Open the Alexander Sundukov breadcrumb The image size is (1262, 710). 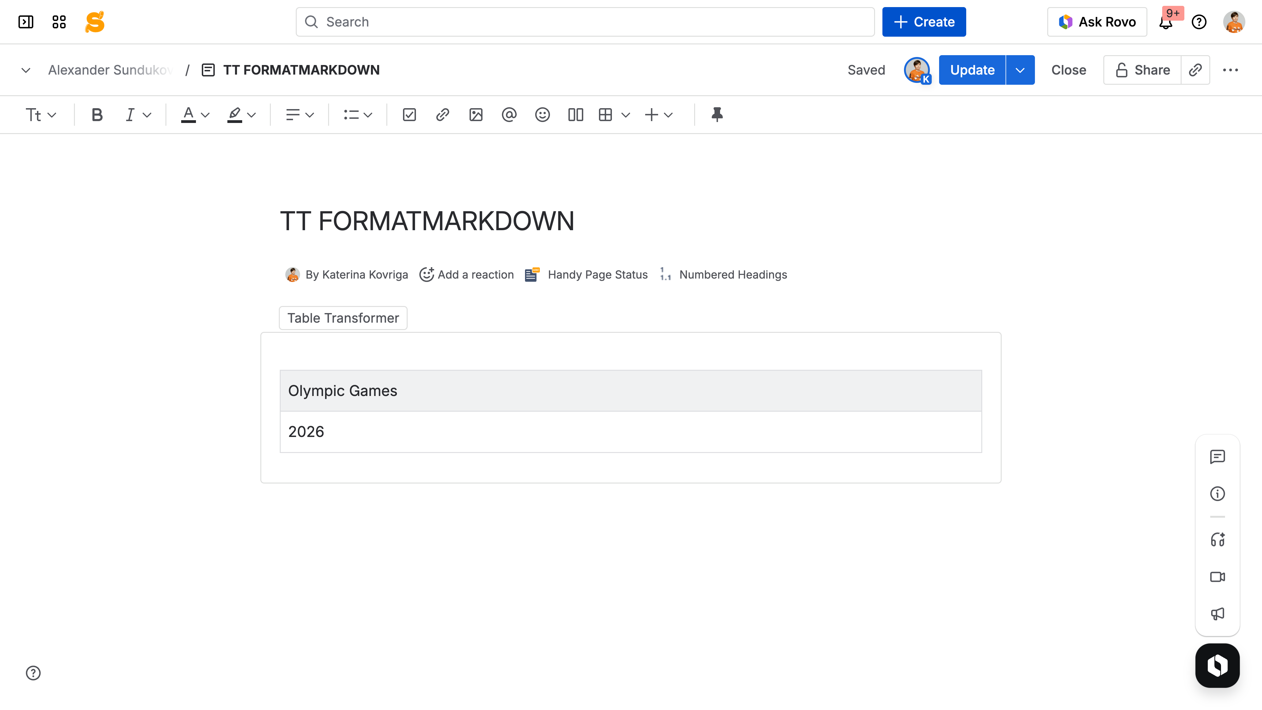coord(110,70)
